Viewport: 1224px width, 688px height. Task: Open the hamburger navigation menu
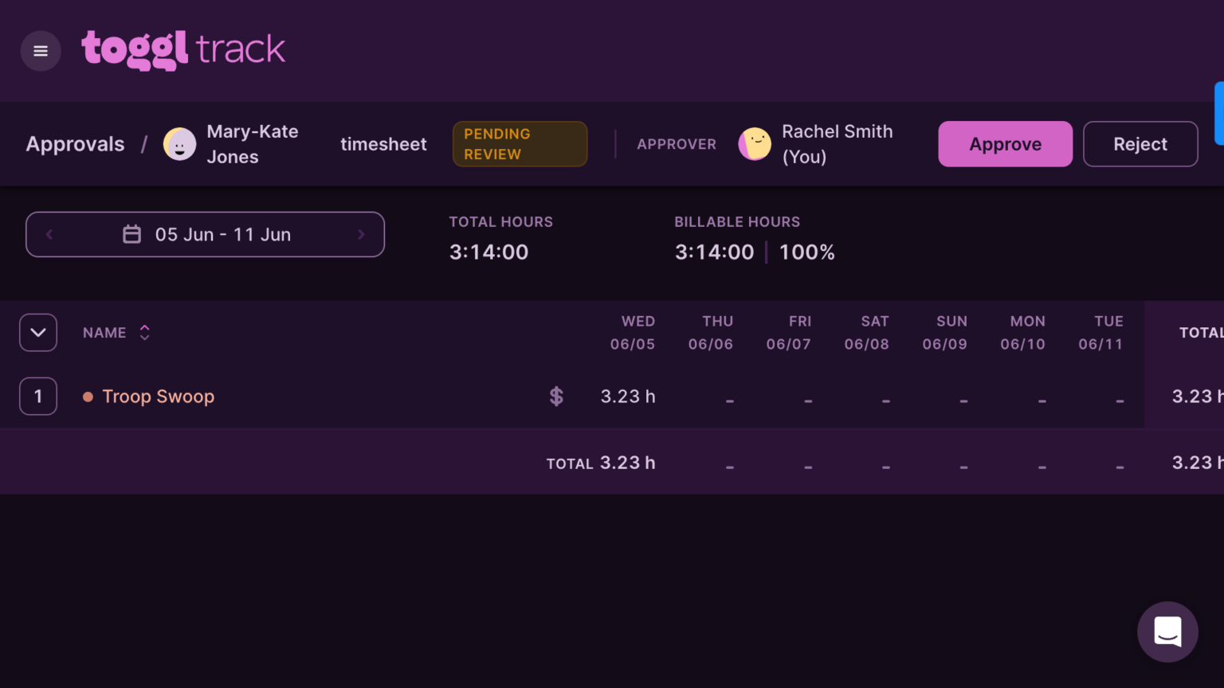[40, 50]
